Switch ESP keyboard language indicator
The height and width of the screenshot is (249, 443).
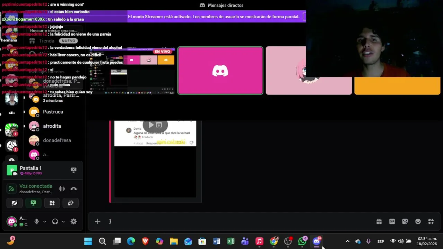[381, 241]
